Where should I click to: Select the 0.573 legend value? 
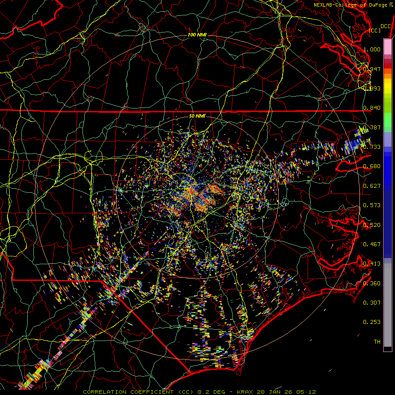point(372,205)
